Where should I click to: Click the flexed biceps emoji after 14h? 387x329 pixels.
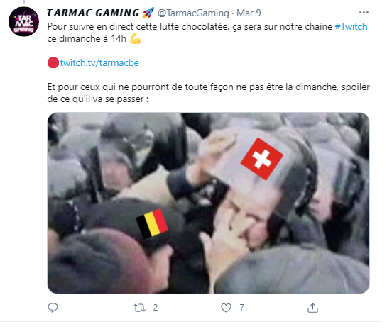point(136,38)
